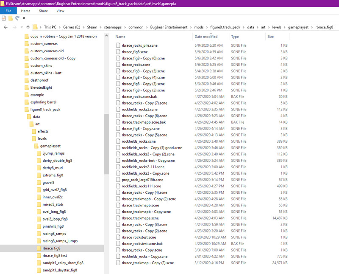Click 'figure8_track_pack' breadcrumb in address bar
Screen dimensions: 339x274
225,27
